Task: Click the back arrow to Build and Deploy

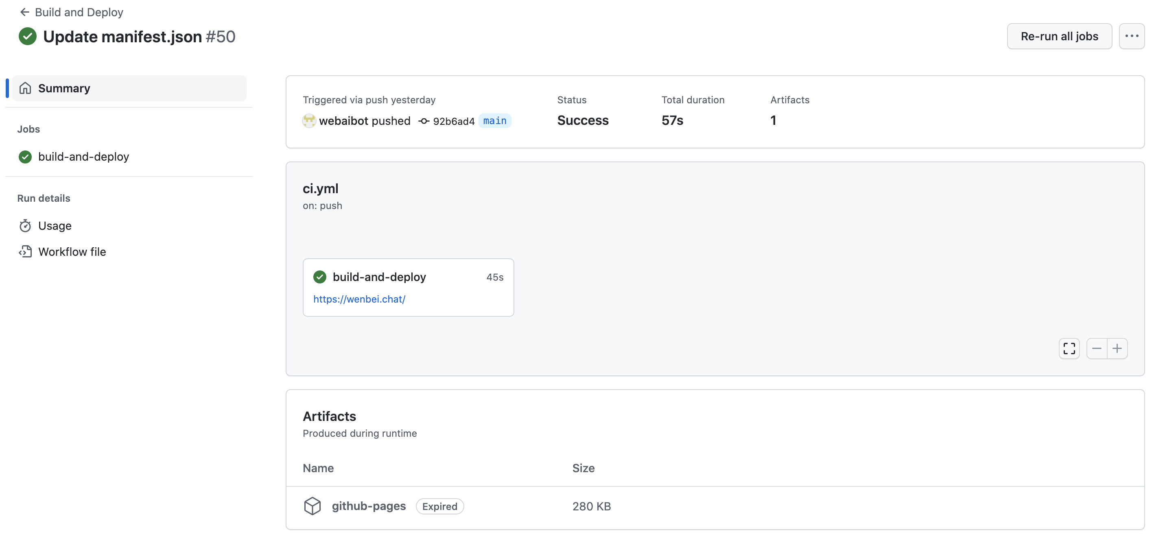Action: point(25,12)
